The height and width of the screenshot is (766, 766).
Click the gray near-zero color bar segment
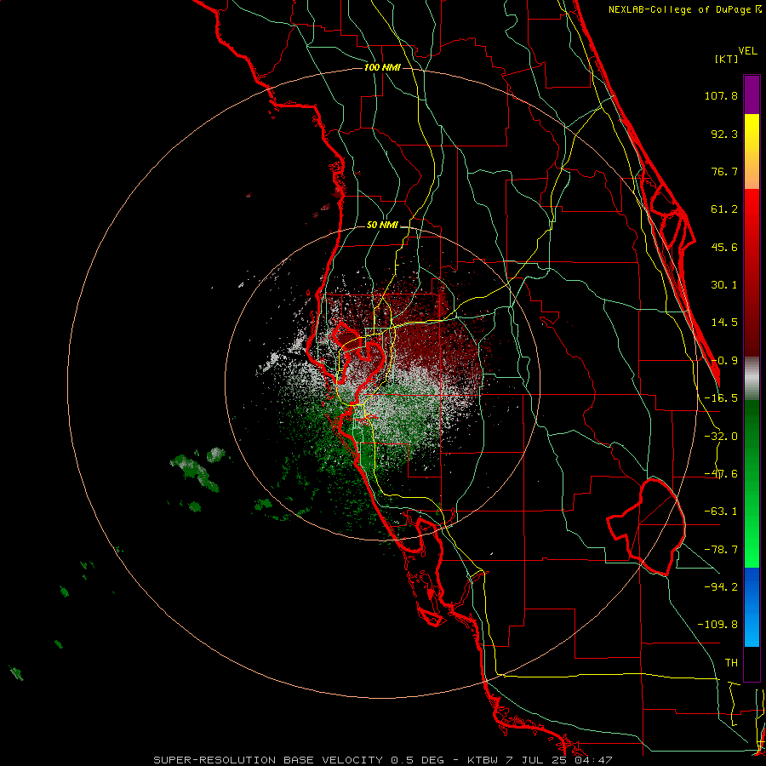(x=752, y=379)
